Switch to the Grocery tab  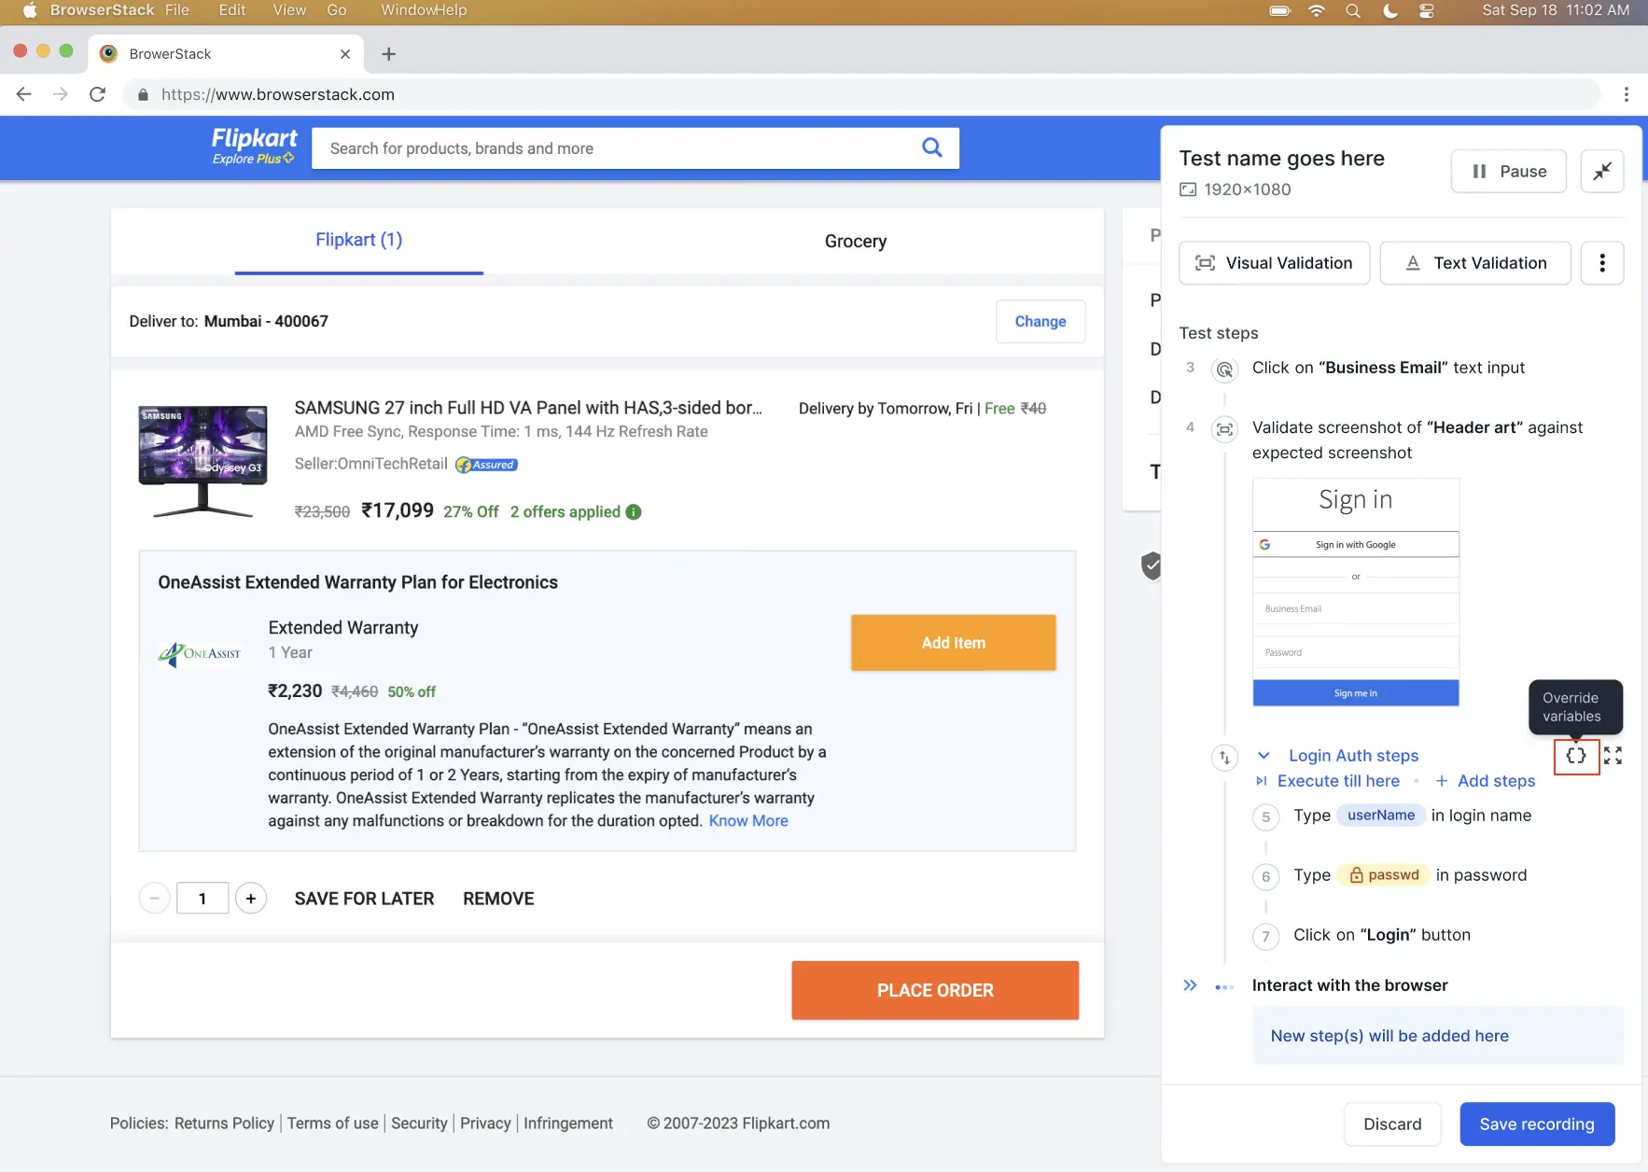855,242
